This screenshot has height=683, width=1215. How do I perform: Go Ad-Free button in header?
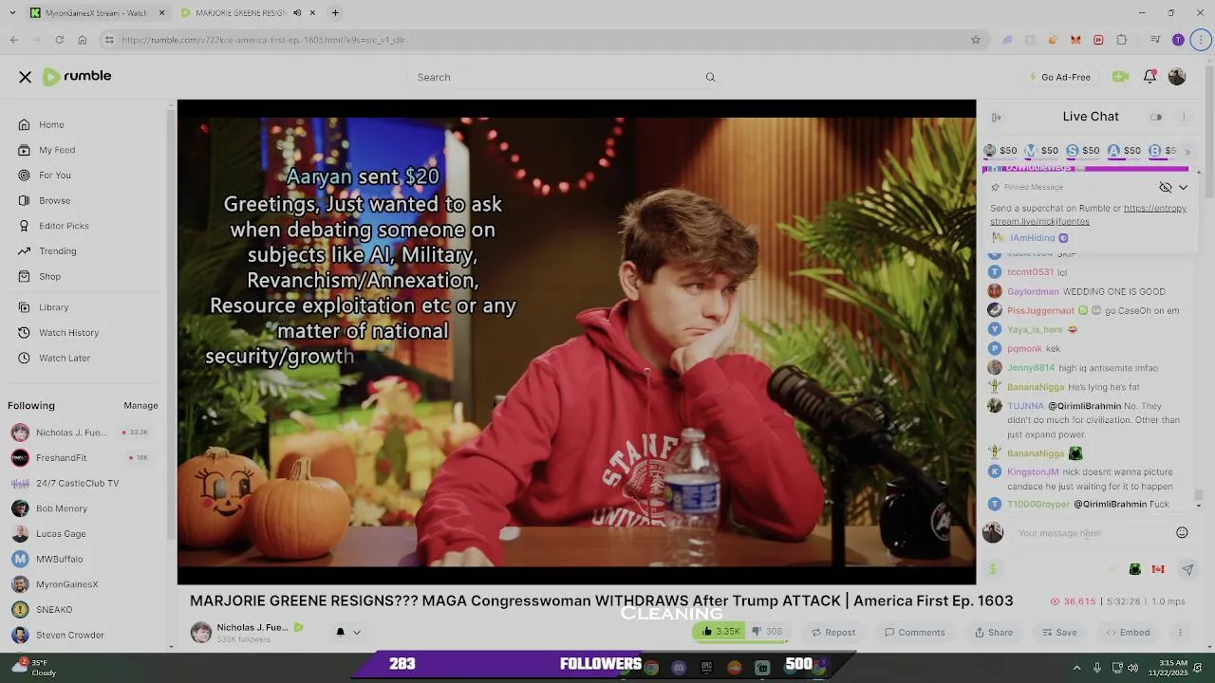pyautogui.click(x=1059, y=77)
